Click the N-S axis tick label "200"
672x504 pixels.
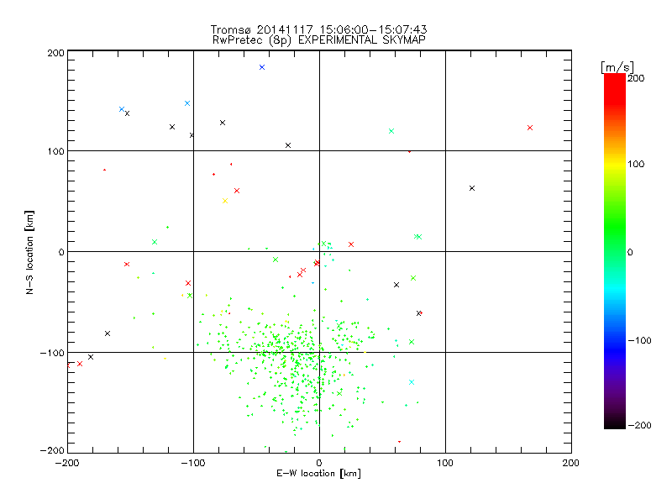[x=56, y=53]
